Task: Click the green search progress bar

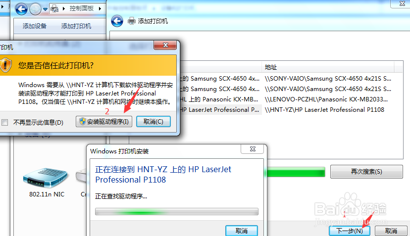Action: coord(296,172)
